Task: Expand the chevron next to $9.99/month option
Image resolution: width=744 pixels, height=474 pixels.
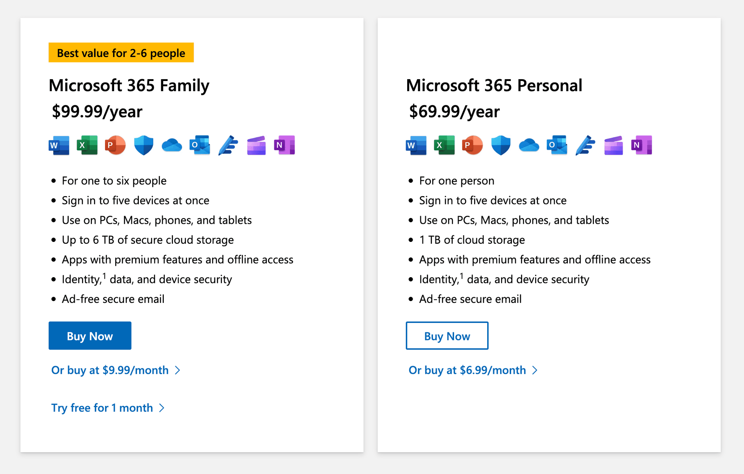Action: 178,370
